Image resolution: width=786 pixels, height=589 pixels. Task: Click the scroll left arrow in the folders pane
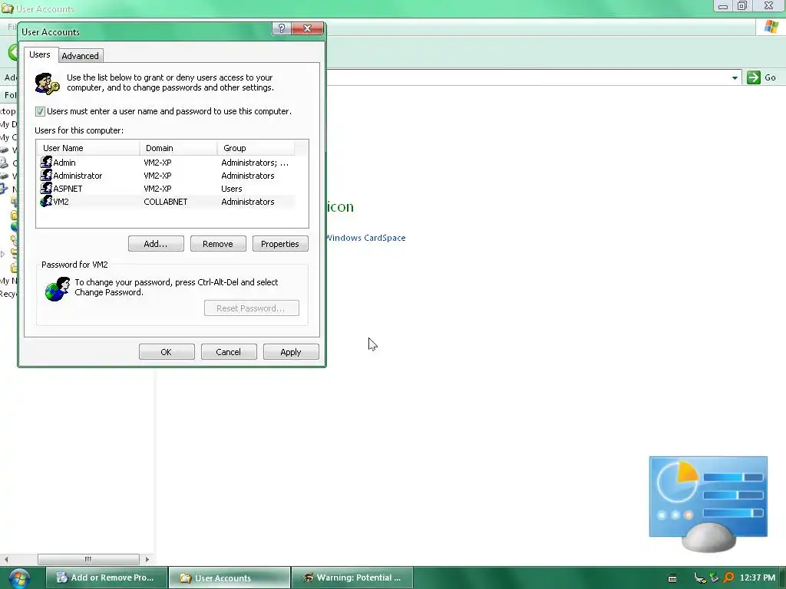[6, 559]
